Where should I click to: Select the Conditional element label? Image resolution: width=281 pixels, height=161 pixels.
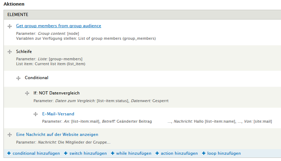36,78
